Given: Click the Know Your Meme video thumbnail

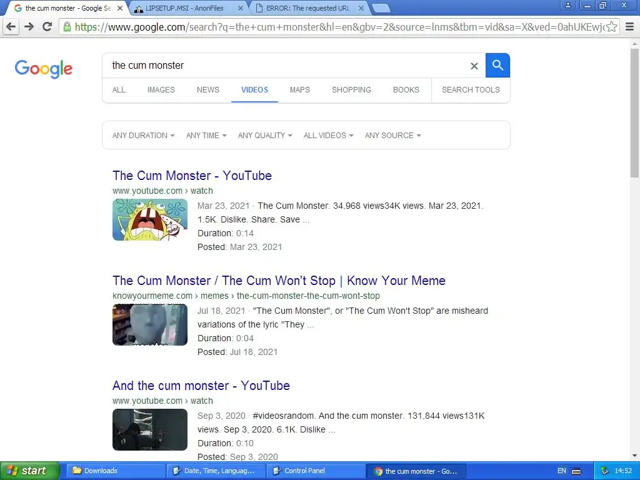Looking at the screenshot, I should pyautogui.click(x=150, y=325).
